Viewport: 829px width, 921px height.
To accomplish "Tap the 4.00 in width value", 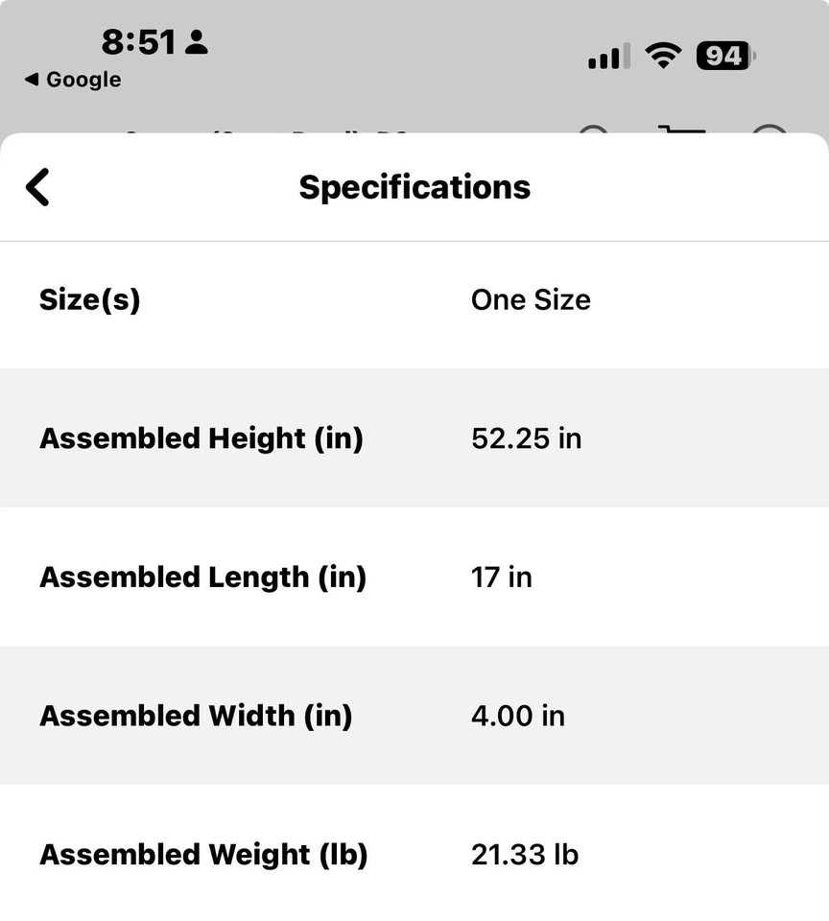I will coord(518,716).
